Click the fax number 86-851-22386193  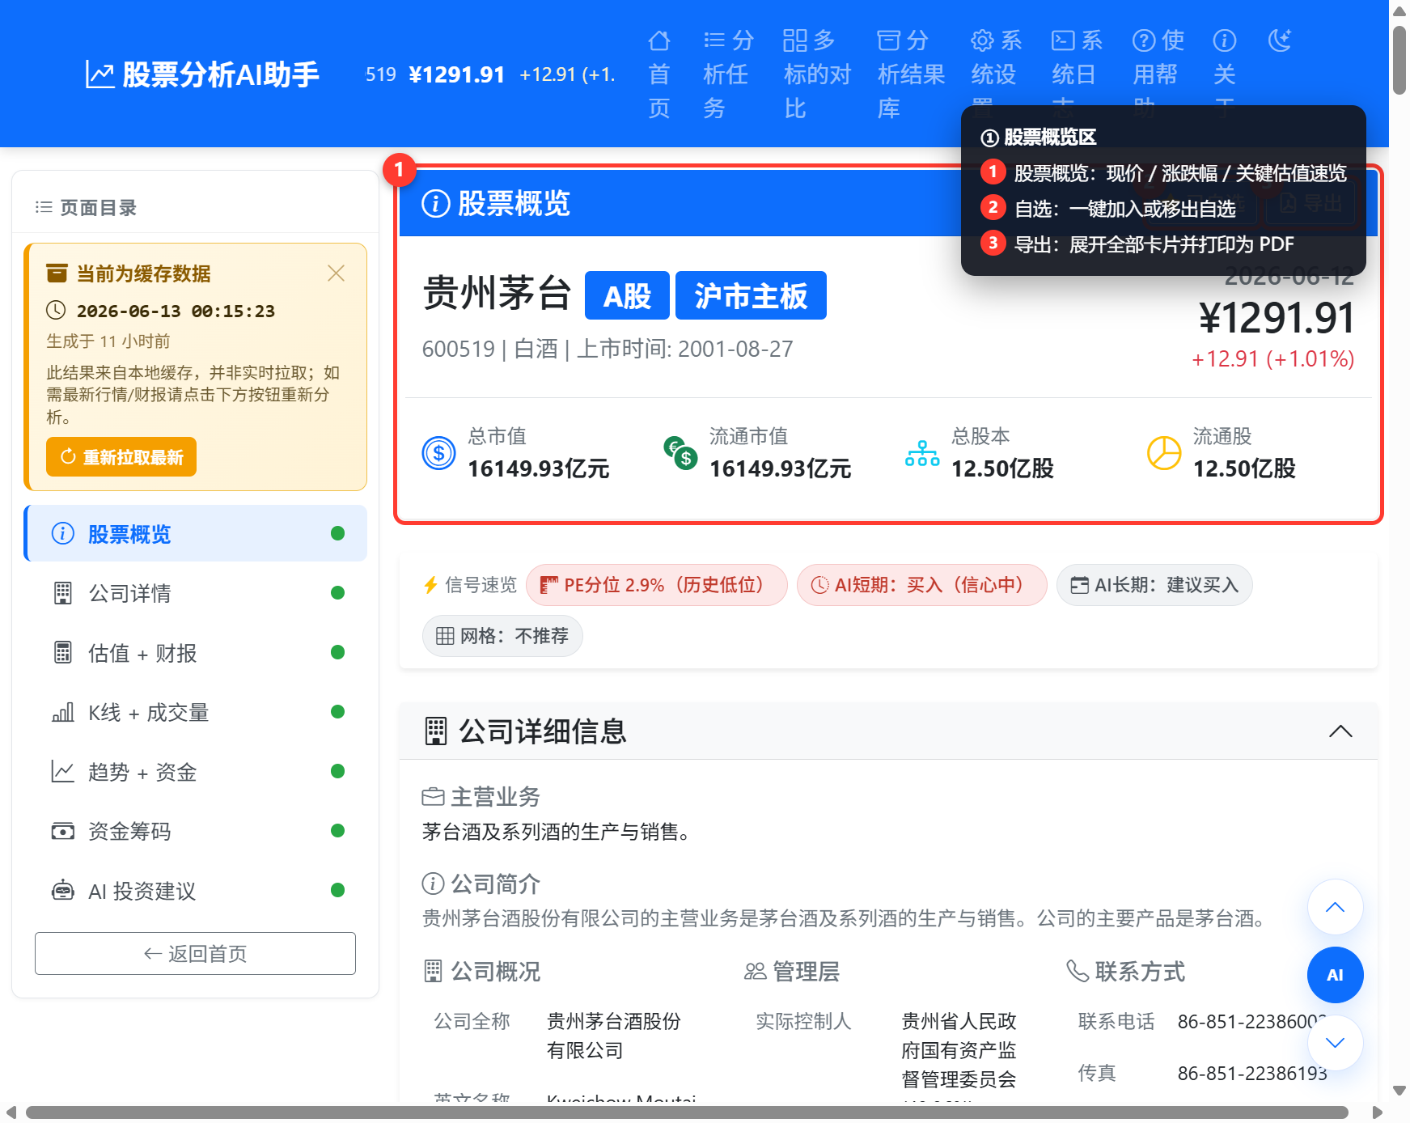click(1252, 1073)
